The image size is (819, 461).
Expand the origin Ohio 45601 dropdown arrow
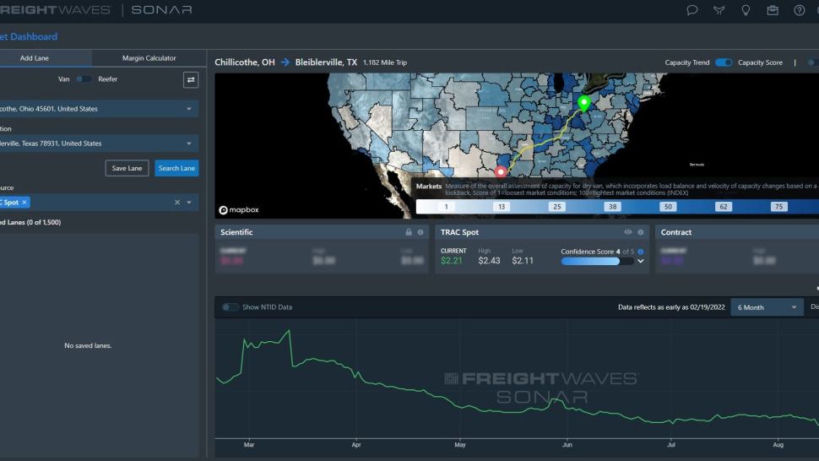pos(188,109)
